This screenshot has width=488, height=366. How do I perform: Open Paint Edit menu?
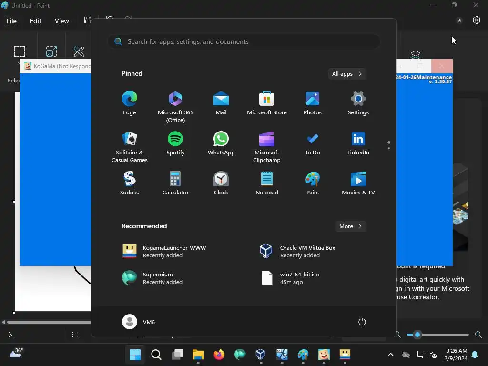click(35, 21)
